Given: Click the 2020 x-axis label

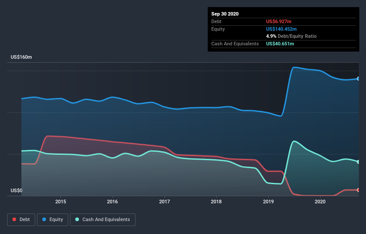Looking at the screenshot, I should 320,202.
